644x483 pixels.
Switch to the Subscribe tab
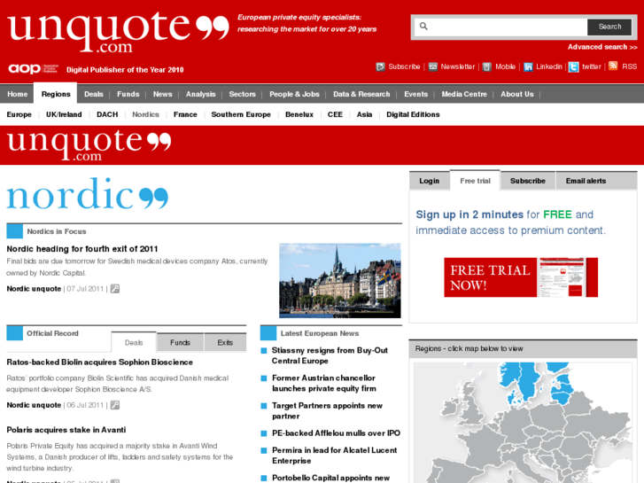[x=528, y=181]
